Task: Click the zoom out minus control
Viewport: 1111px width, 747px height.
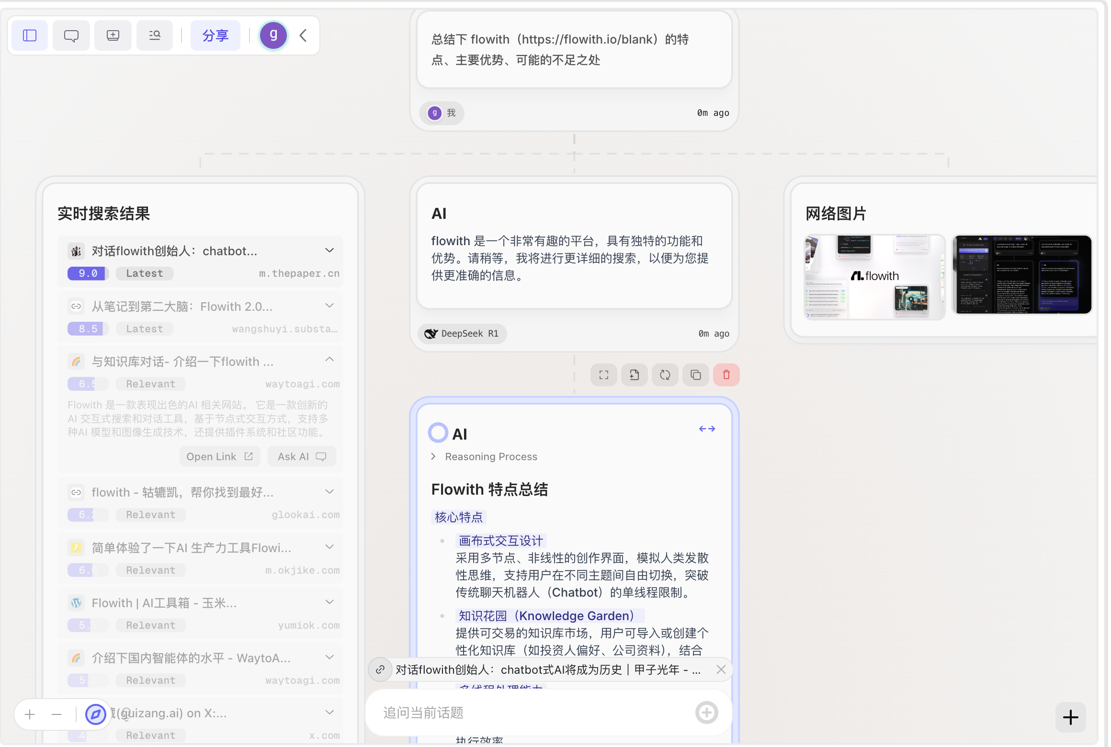Action: click(57, 715)
